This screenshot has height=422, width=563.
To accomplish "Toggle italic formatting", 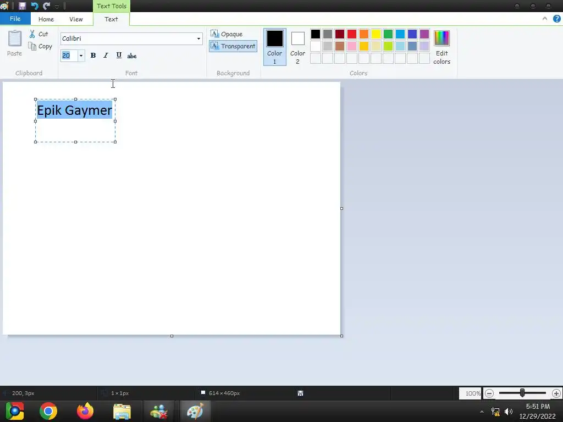I will (106, 55).
